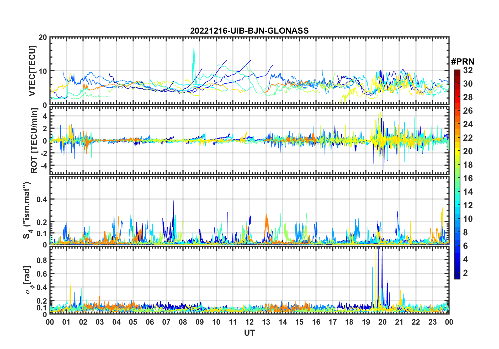Click the PRN rainbow colorbar

click(x=457, y=174)
